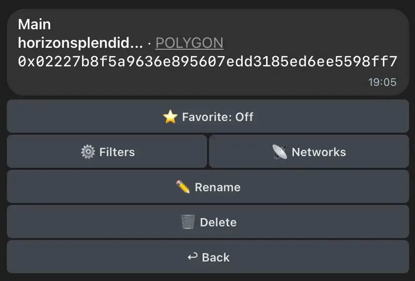Viewport: 415px width, 281px height.
Task: Delete the Main wallet entry
Action: tap(207, 222)
